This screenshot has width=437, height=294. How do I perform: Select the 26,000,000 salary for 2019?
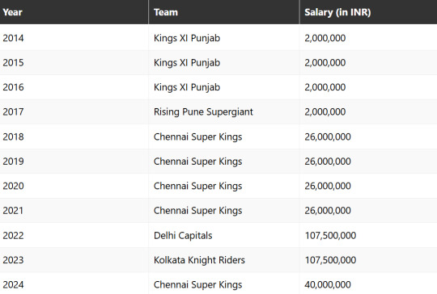click(x=328, y=162)
